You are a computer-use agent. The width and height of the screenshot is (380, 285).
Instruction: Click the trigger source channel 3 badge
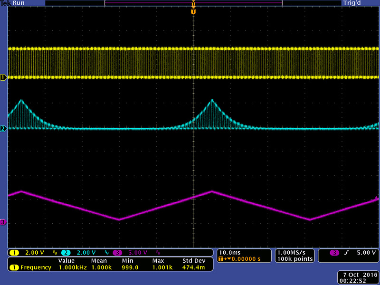click(x=335, y=253)
